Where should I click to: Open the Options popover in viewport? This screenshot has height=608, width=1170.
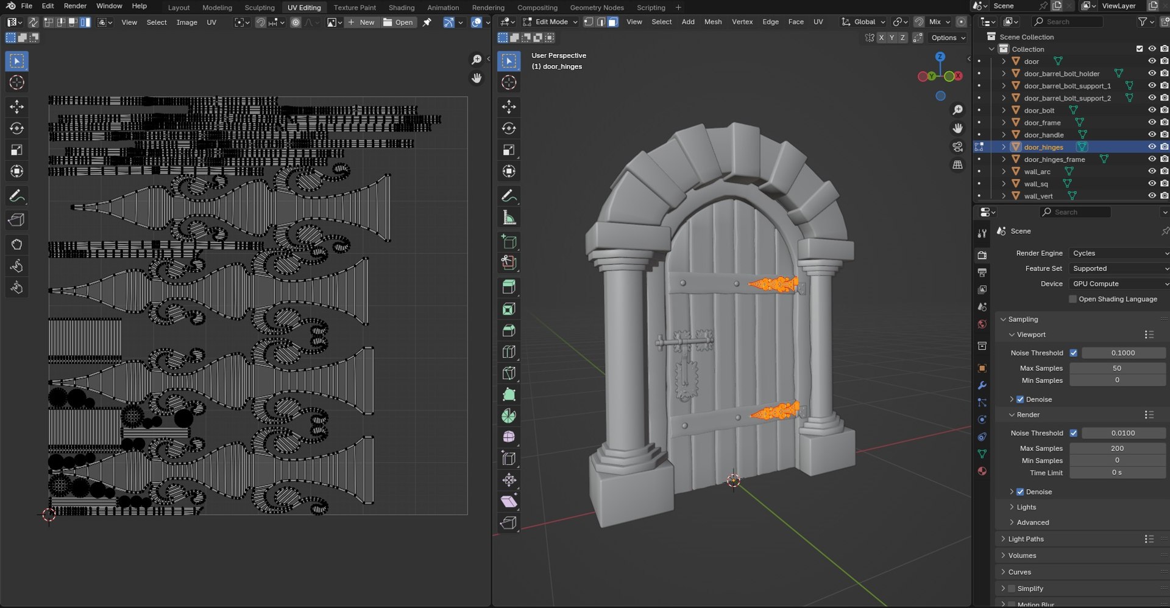click(x=948, y=38)
